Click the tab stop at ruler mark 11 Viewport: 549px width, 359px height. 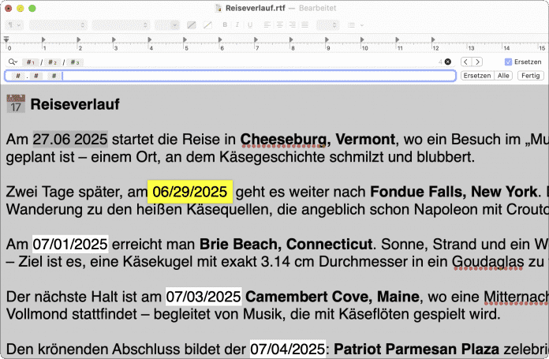398,39
